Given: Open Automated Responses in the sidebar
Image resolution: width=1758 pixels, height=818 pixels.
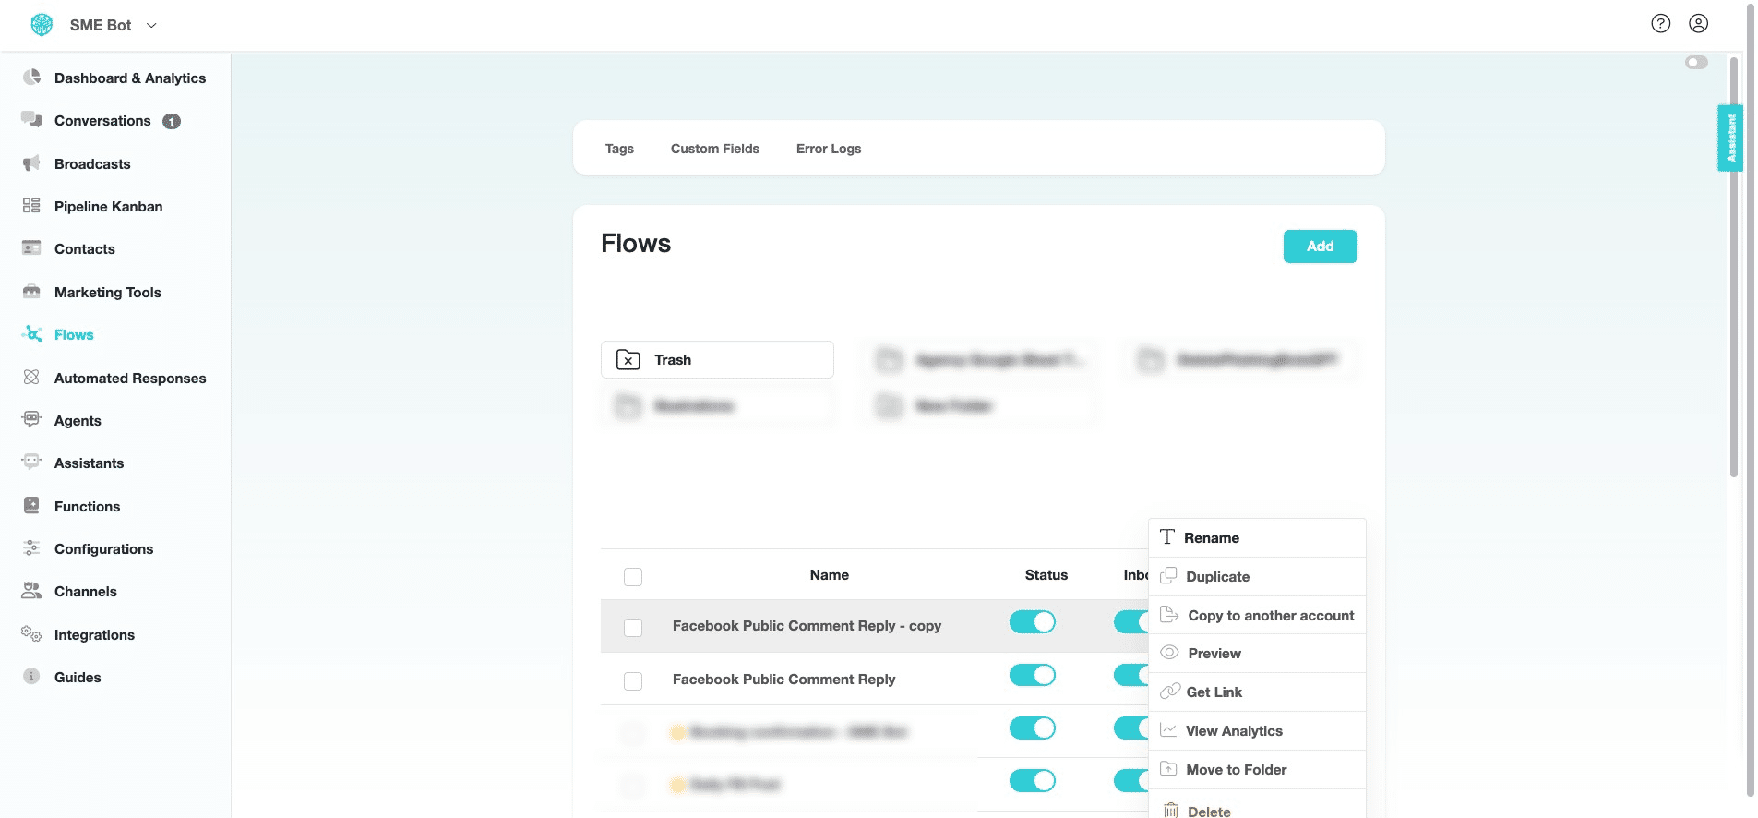Looking at the screenshot, I should [x=130, y=379].
